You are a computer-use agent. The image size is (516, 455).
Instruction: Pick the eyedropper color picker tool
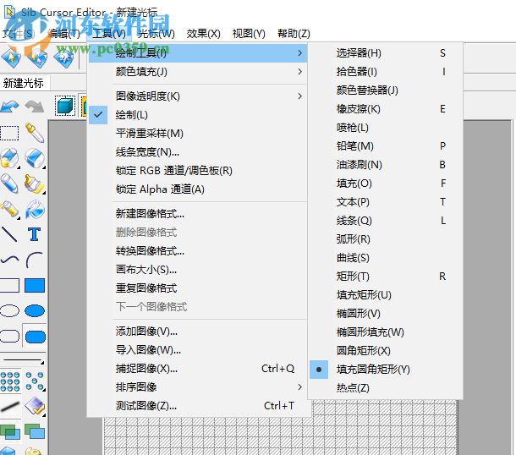[x=35, y=133]
